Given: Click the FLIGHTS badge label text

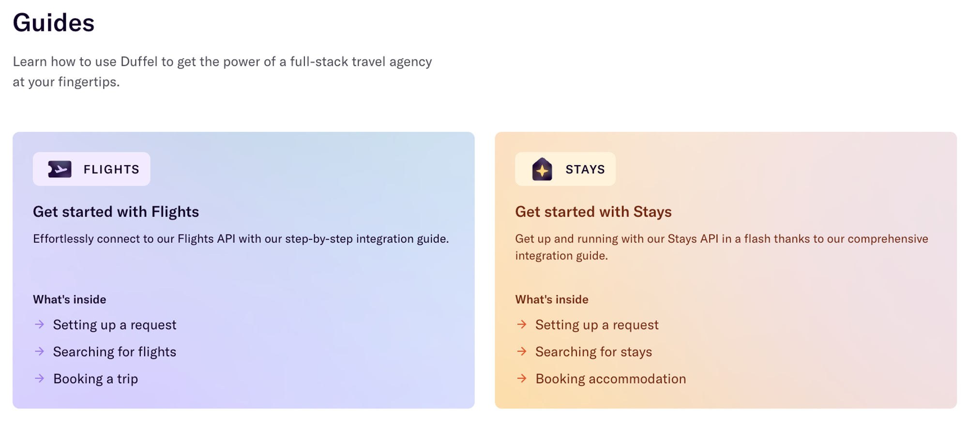Looking at the screenshot, I should pos(111,169).
